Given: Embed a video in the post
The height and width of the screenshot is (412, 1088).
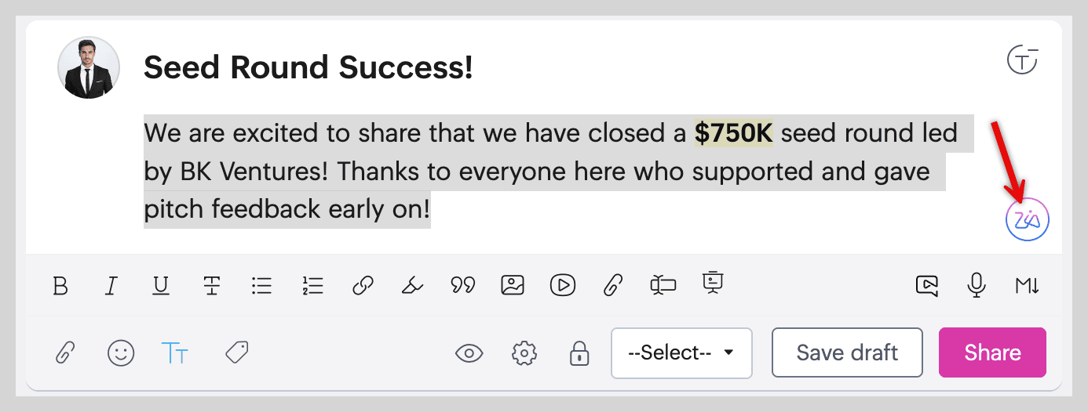Looking at the screenshot, I should click(x=563, y=285).
